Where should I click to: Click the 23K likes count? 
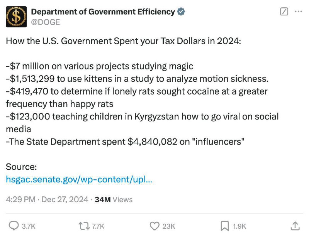tap(169, 226)
